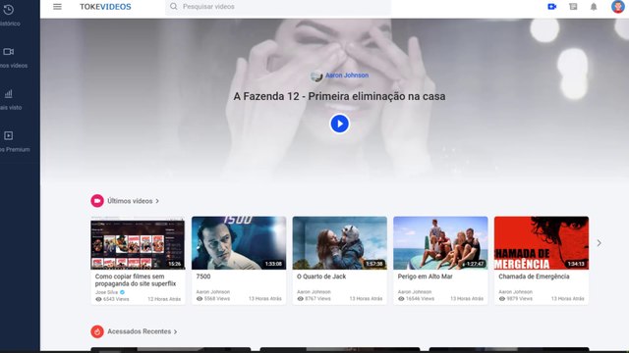629x353 pixels.
Task: Click the '7500' video title
Action: pos(203,277)
